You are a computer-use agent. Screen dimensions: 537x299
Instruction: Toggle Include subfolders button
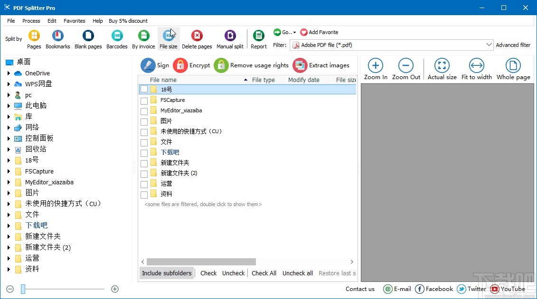coord(167,273)
